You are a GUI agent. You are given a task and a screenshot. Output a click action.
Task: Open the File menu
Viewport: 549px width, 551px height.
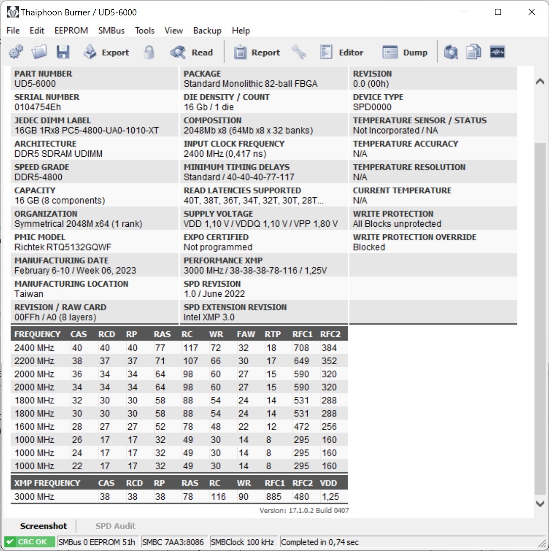[x=13, y=30]
